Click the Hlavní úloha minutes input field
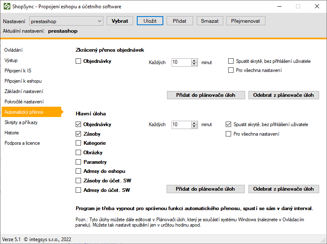This screenshot has height=244, width=327. click(x=181, y=124)
